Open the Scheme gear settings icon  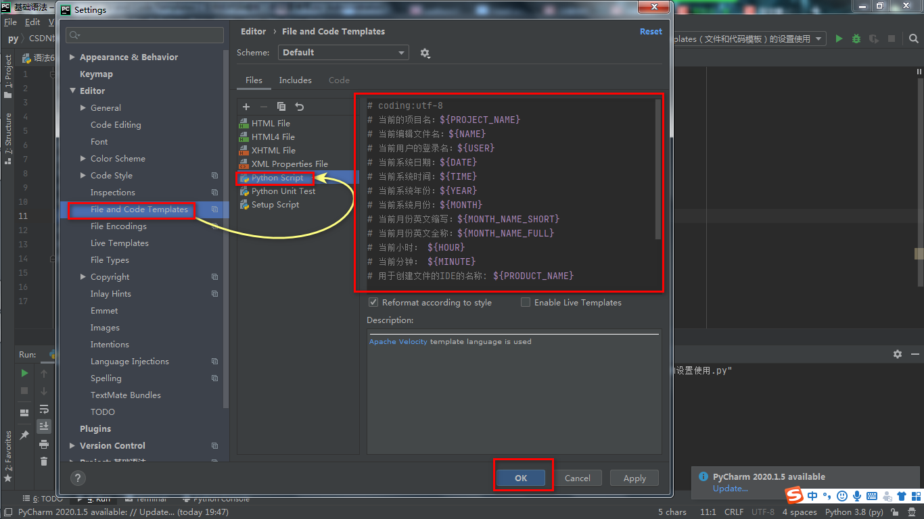click(x=425, y=52)
